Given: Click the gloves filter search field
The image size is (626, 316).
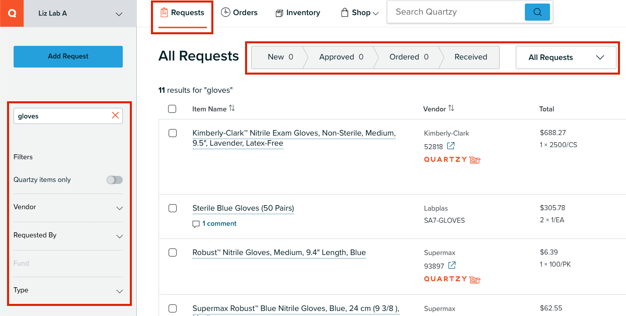Looking at the screenshot, I should tap(68, 116).
